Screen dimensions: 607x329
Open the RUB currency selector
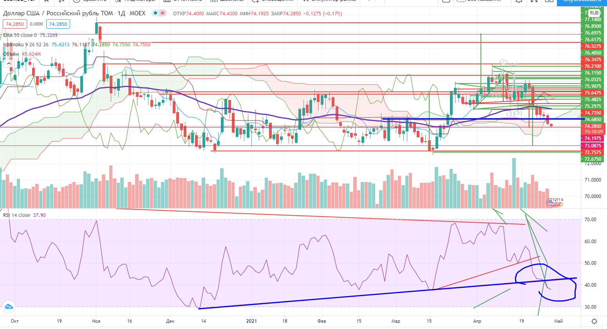tap(594, 13)
